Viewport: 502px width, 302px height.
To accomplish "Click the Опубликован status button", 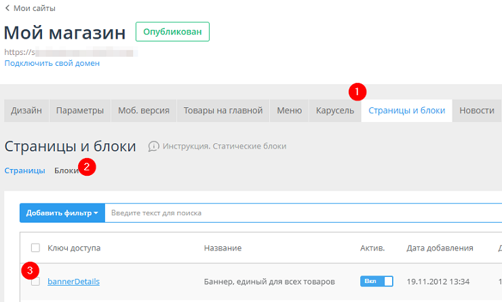I will click(172, 32).
